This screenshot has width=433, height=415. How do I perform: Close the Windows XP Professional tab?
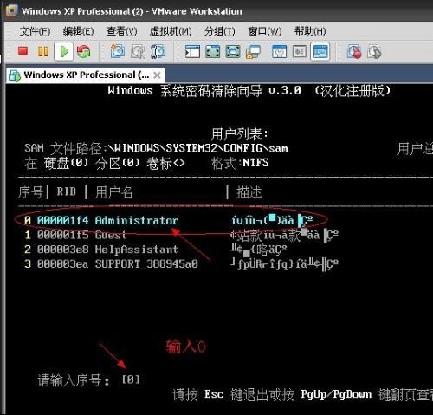point(157,75)
